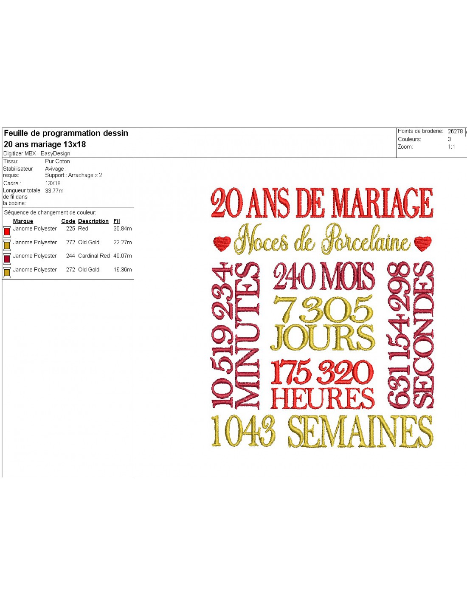Click the '1043 SEMAINES' gold text

(322, 431)
